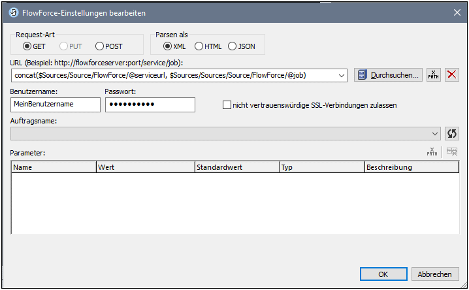Click the Wert column header
469x290 pixels.
(145, 167)
